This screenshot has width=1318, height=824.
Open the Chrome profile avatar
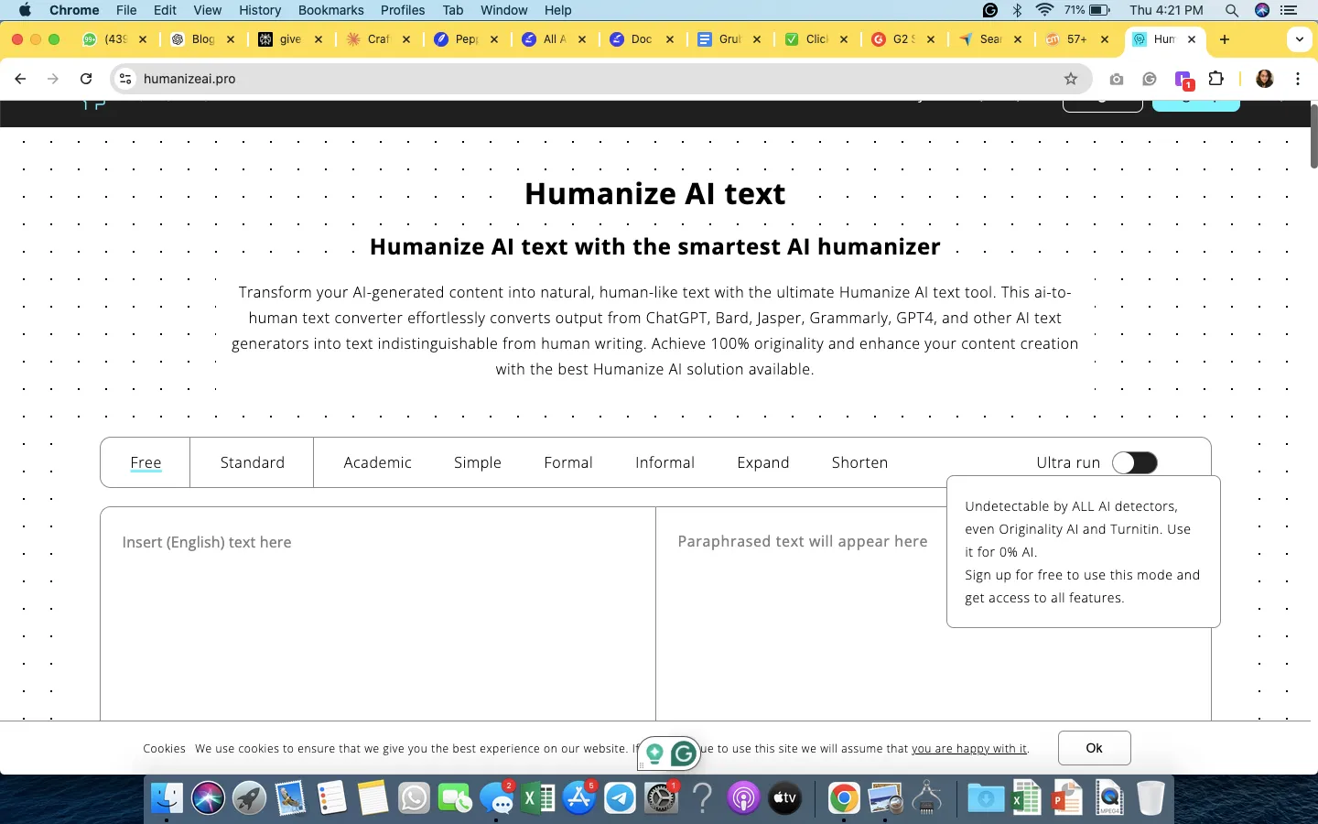1265,79
